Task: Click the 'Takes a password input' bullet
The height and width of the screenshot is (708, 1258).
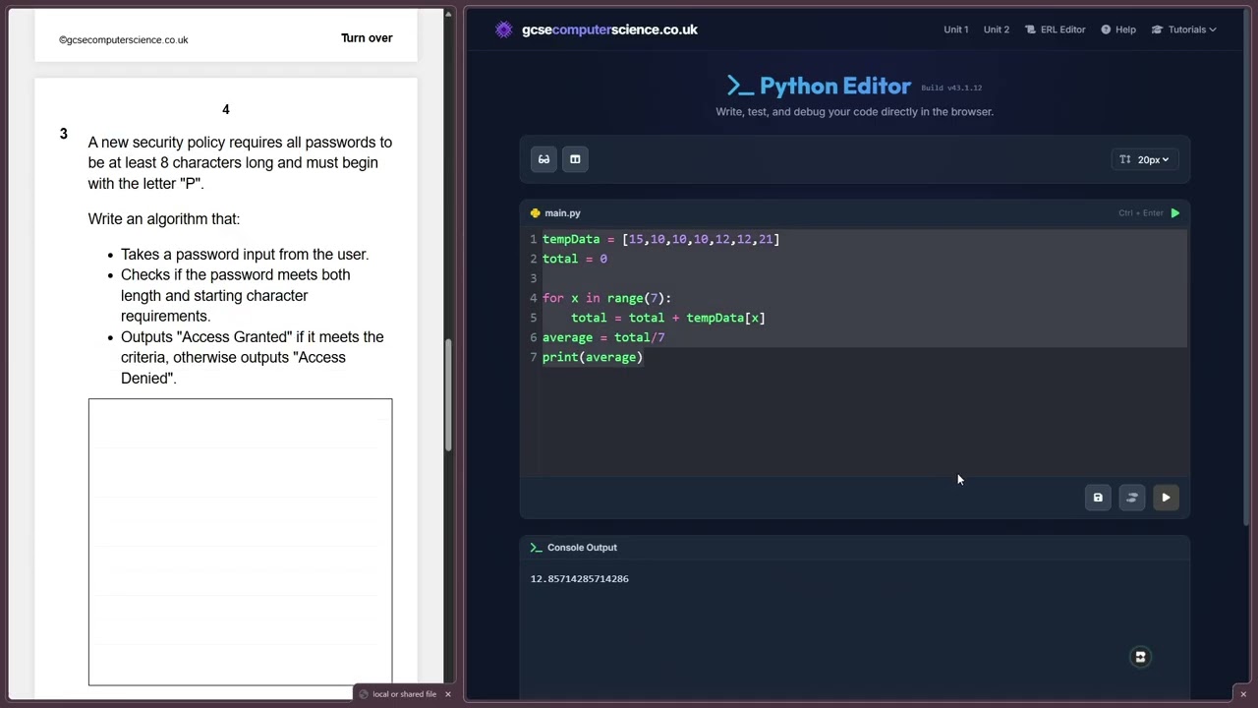Action: [245, 255]
